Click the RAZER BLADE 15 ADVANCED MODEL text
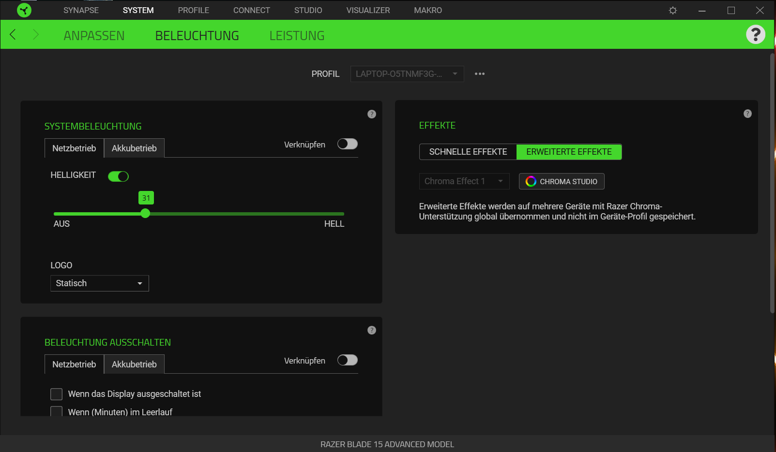776x452 pixels. point(387,444)
